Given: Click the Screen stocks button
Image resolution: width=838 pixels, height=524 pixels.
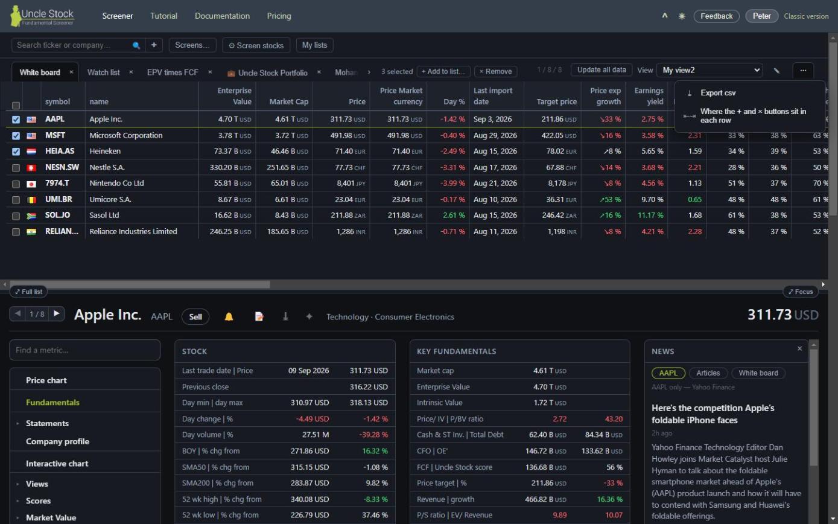Looking at the screenshot, I should pos(256,45).
